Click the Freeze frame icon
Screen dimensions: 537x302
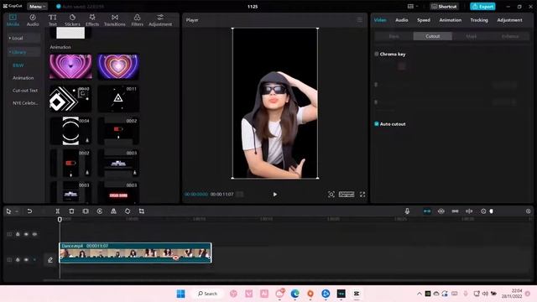(x=86, y=211)
